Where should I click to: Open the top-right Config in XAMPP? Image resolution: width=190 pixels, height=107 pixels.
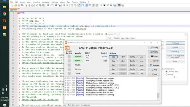pos(154,48)
